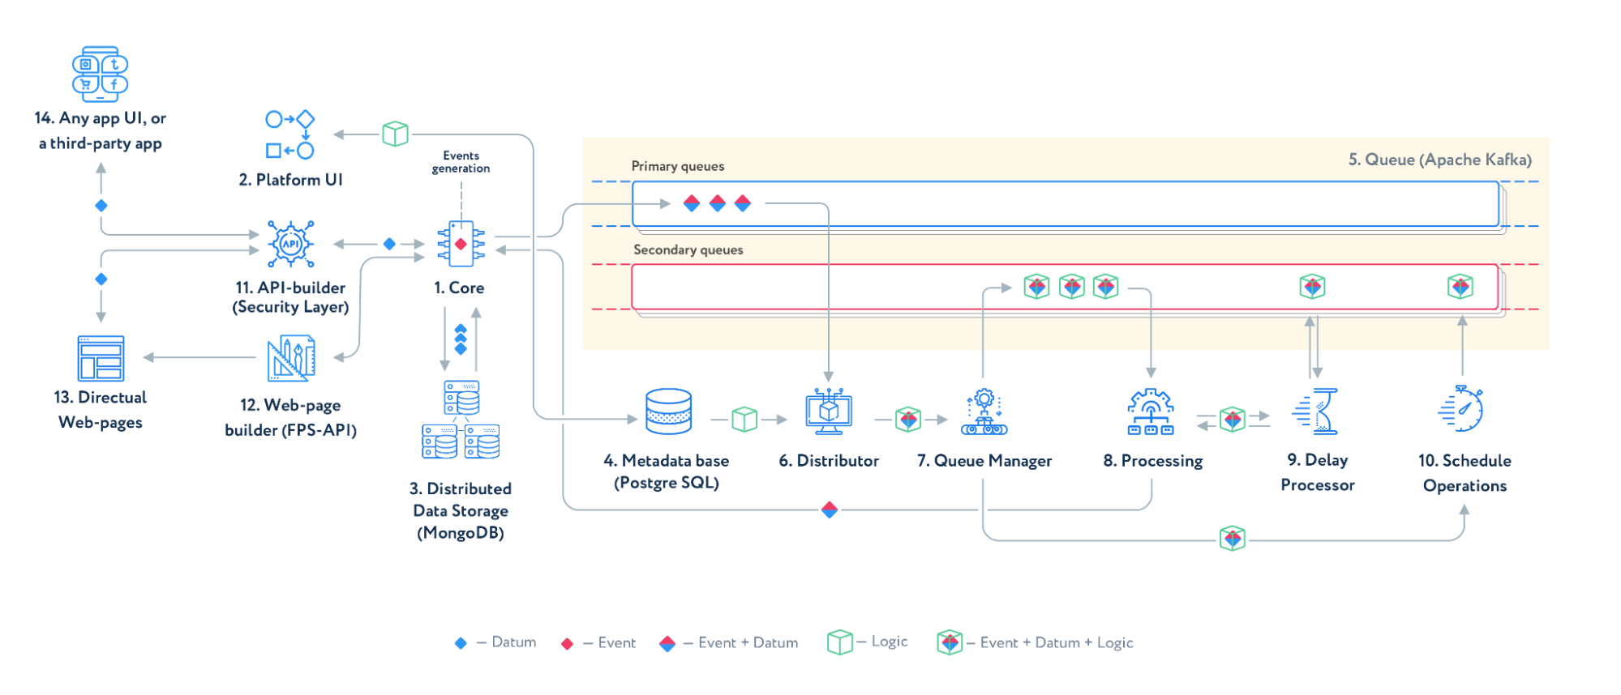The height and width of the screenshot is (695, 1621).
Task: Click the "10. Schedule" label
Action: (x=1464, y=461)
